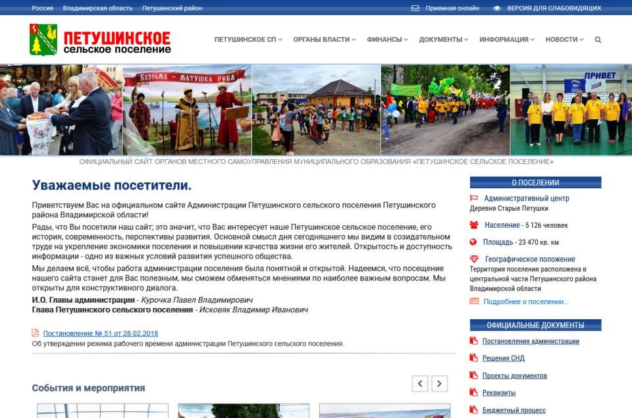Viewport: 632px width, 418px height.
Task: Click the people icon beside Население
Action: (x=474, y=225)
